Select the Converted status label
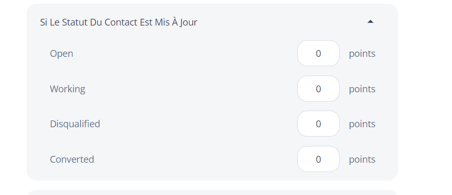 pos(72,160)
